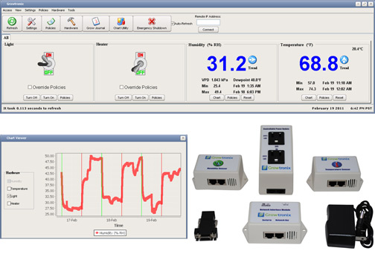Image resolution: width=375 pixels, height=268 pixels.
Task: Open the Settings menu in menu bar
Action: 30,10
